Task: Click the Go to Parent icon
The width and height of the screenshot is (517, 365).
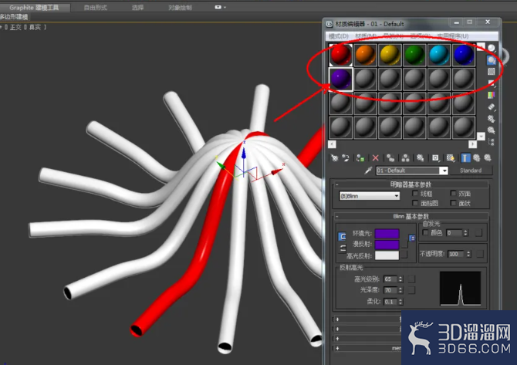Action: 476,158
